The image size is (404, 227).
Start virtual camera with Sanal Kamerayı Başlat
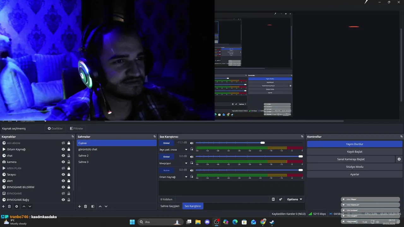click(351, 159)
